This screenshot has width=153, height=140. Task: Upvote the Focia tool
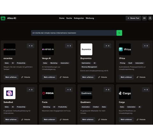pos(69,90)
